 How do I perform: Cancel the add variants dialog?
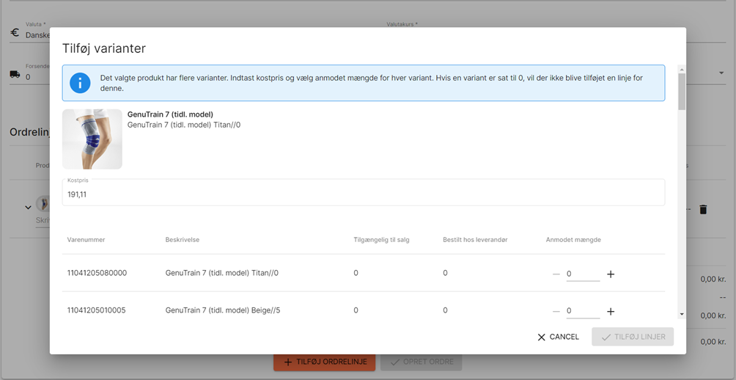click(x=558, y=337)
